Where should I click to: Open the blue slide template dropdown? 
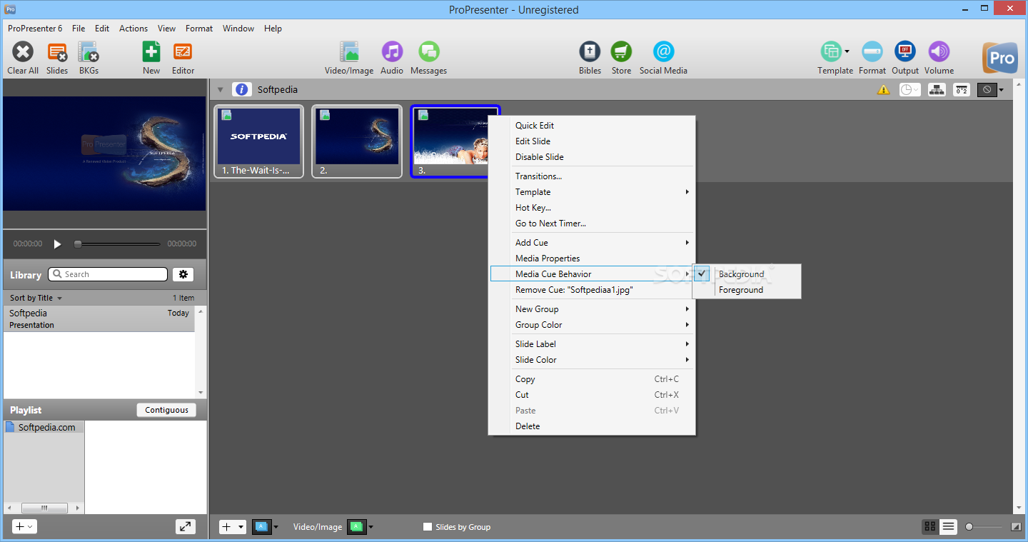click(x=266, y=527)
